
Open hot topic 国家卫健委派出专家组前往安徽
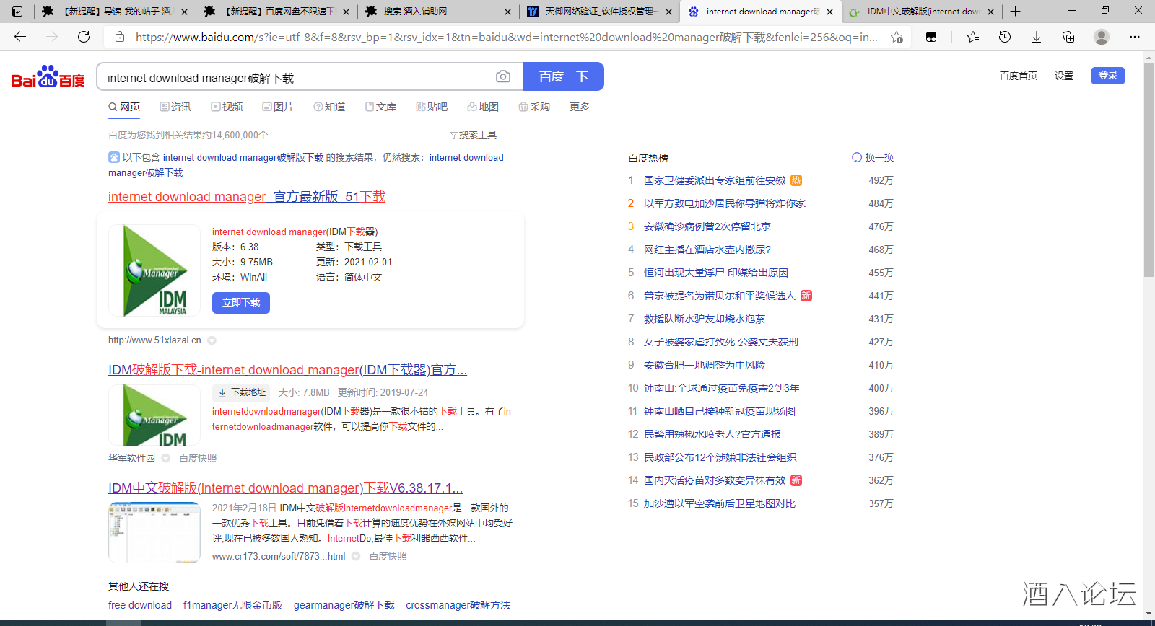point(714,180)
